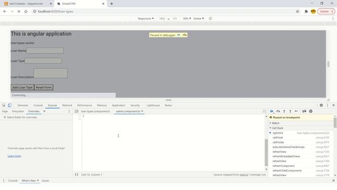
Task: Click resume icon in Paused in debugger overlay
Action: pyautogui.click(x=179, y=35)
